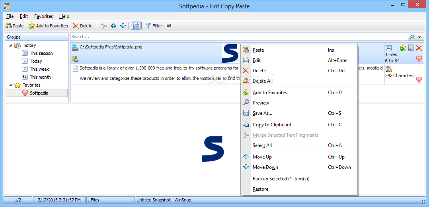429x207 pixels.
Task: Collapse the History tree node
Action: (10, 45)
